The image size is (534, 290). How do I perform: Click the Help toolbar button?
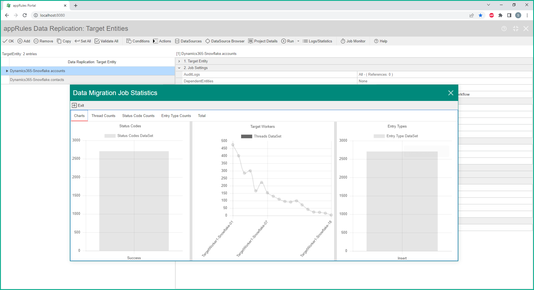pyautogui.click(x=381, y=41)
